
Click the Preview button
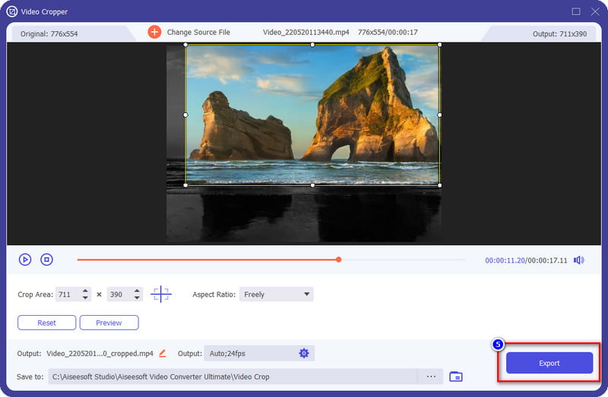click(x=109, y=323)
